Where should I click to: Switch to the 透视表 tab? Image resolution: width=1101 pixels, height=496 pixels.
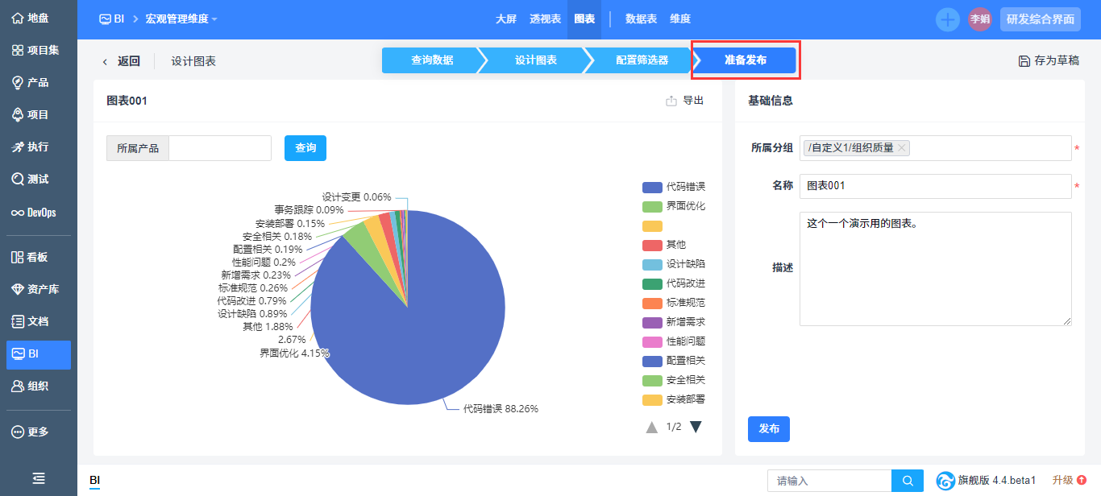pos(545,19)
